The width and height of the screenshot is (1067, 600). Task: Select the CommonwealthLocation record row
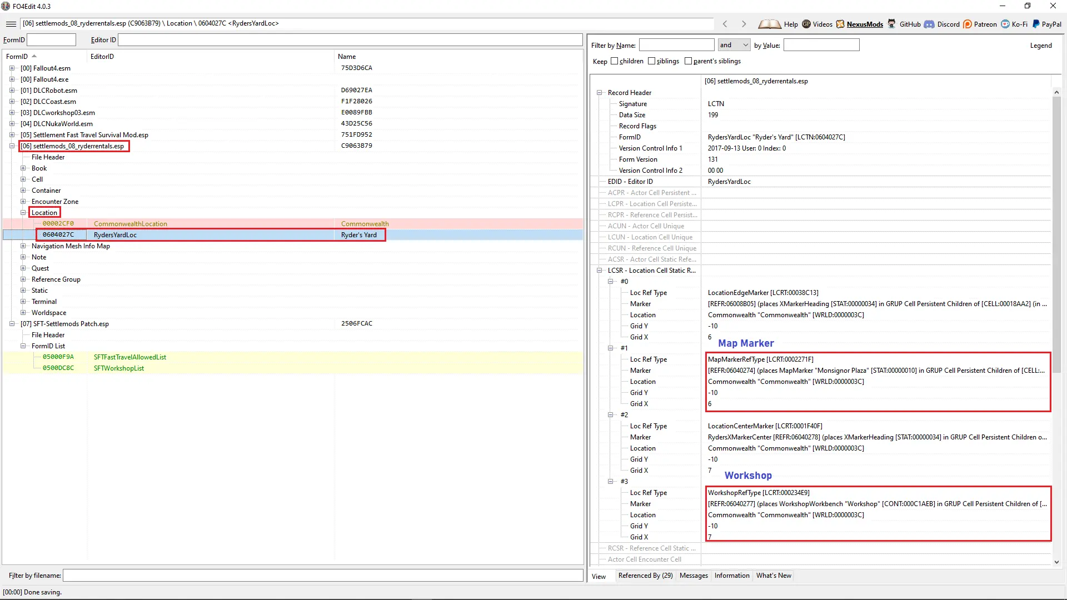click(293, 224)
